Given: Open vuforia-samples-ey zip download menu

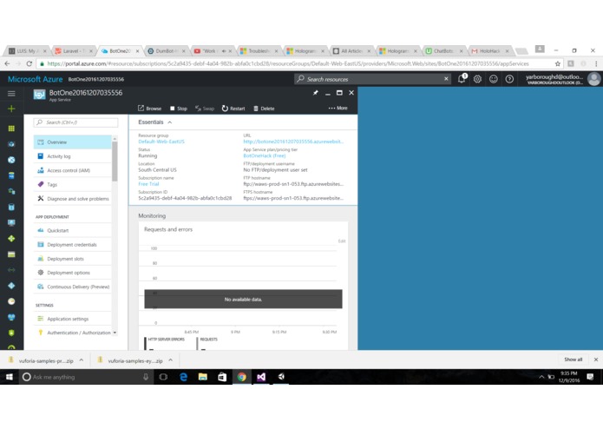Looking at the screenshot, I should (170, 360).
